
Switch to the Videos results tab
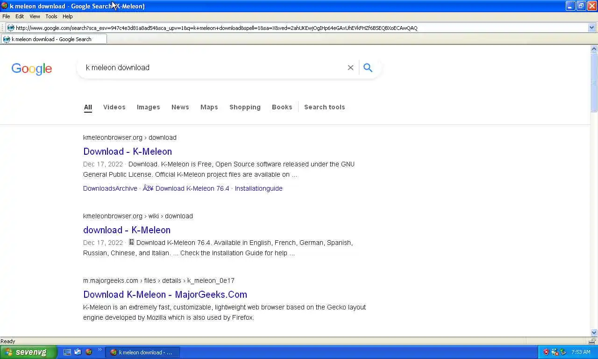[x=114, y=107]
